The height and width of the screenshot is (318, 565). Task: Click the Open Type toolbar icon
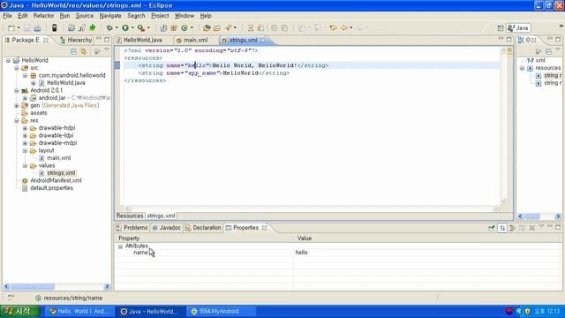click(x=207, y=27)
